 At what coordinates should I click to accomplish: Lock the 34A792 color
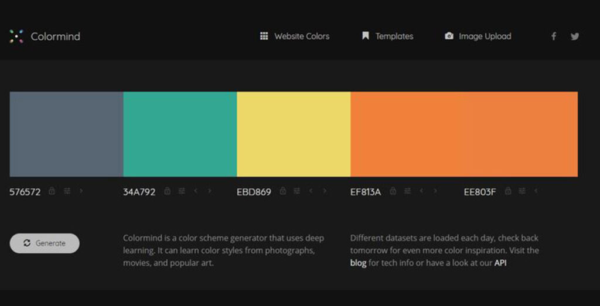[167, 191]
